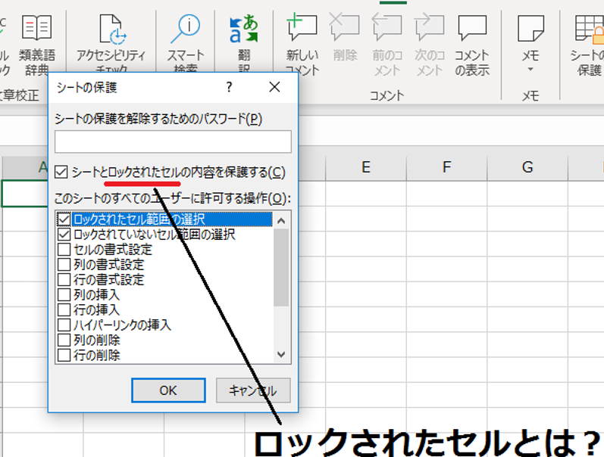This screenshot has height=457, width=604.
Task: Enable セルの書式設定 checkbox
Action: tap(64, 249)
